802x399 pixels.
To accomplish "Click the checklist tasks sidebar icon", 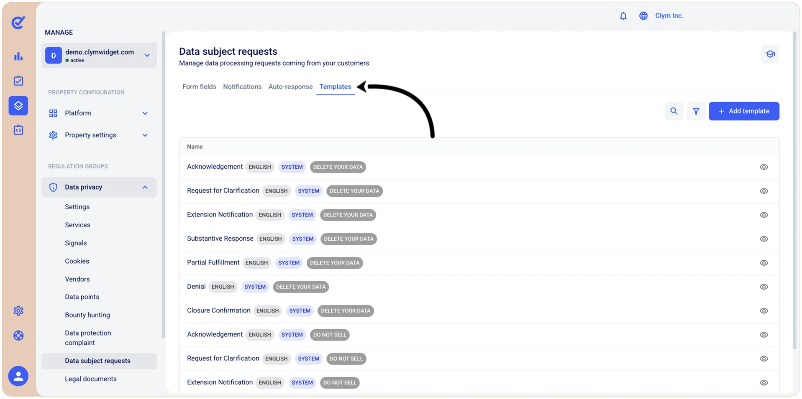I will (18, 81).
